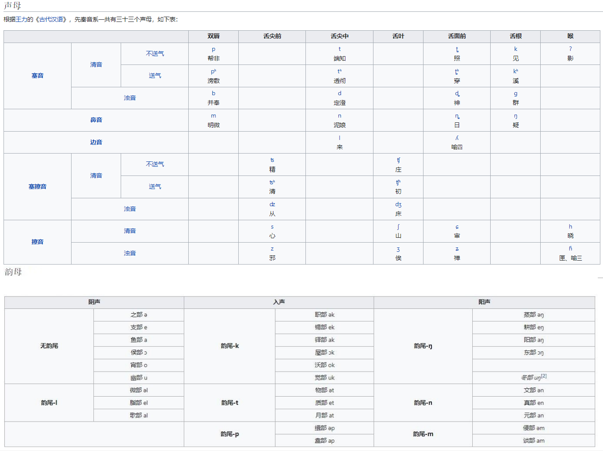Image resolution: width=603 pixels, height=451 pixels.
Task: Follow the d link above 定澄
Action: pyautogui.click(x=340, y=93)
